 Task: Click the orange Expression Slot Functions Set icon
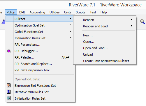9,85
